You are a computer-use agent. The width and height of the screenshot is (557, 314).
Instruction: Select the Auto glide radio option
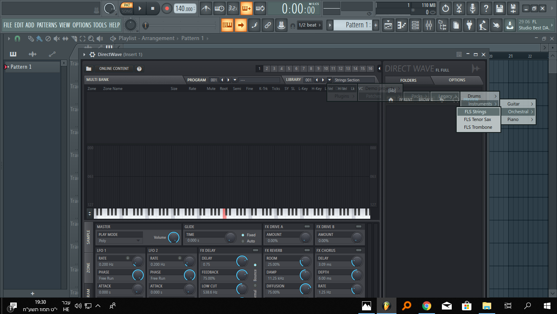pyautogui.click(x=243, y=241)
